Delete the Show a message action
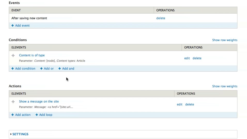Viewport: 247px width, 139px height. (189, 105)
